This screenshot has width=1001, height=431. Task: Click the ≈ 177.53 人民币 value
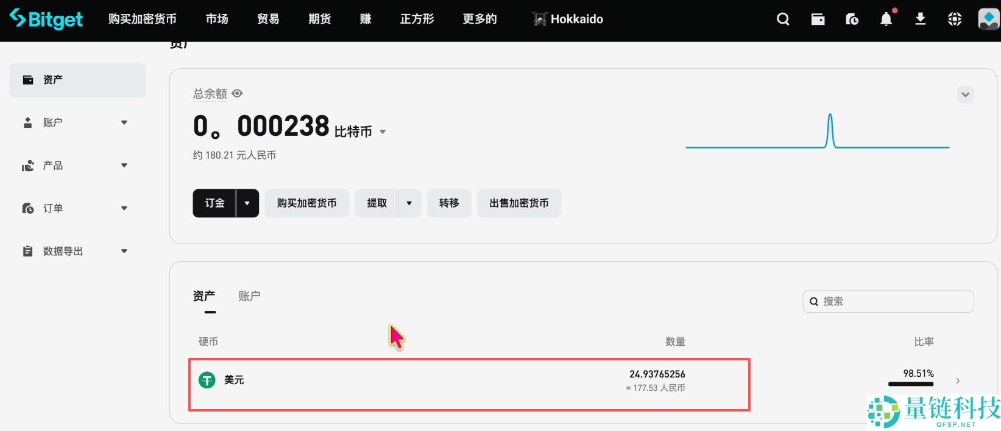(656, 388)
